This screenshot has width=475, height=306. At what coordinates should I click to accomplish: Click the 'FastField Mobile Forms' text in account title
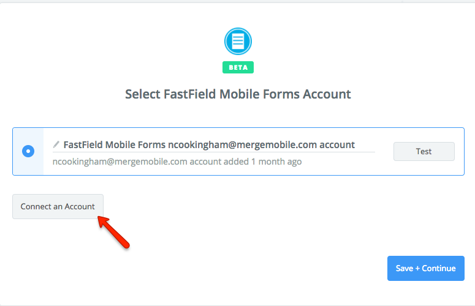tap(115, 145)
